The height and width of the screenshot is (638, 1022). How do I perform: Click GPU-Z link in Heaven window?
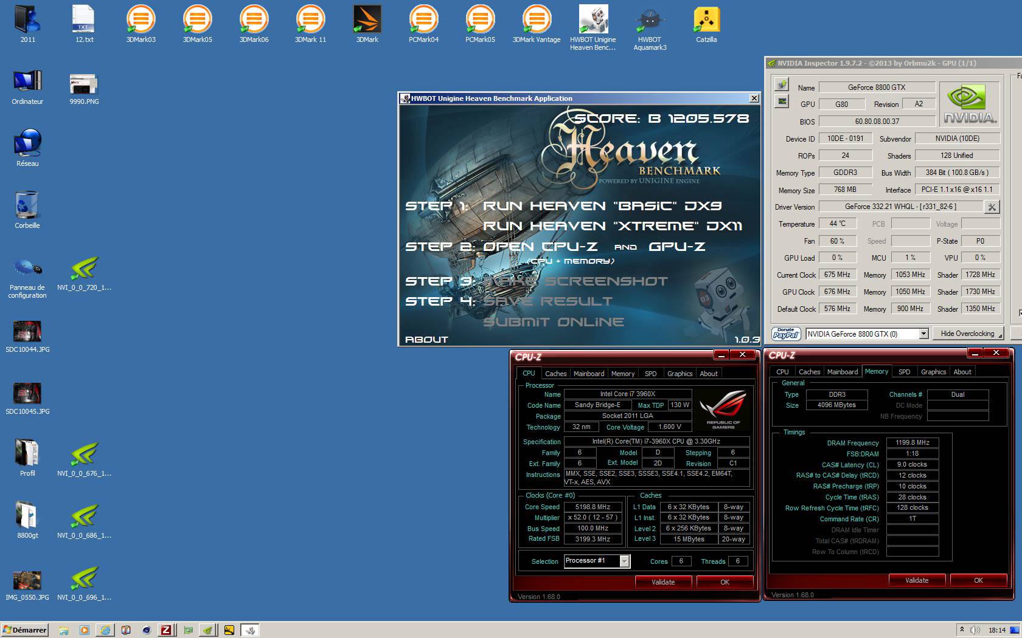[x=677, y=247]
